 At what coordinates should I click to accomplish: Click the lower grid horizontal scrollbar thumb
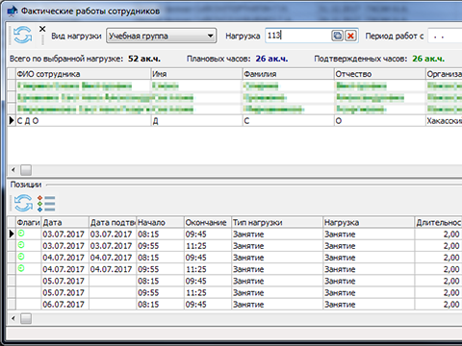coord(26,318)
